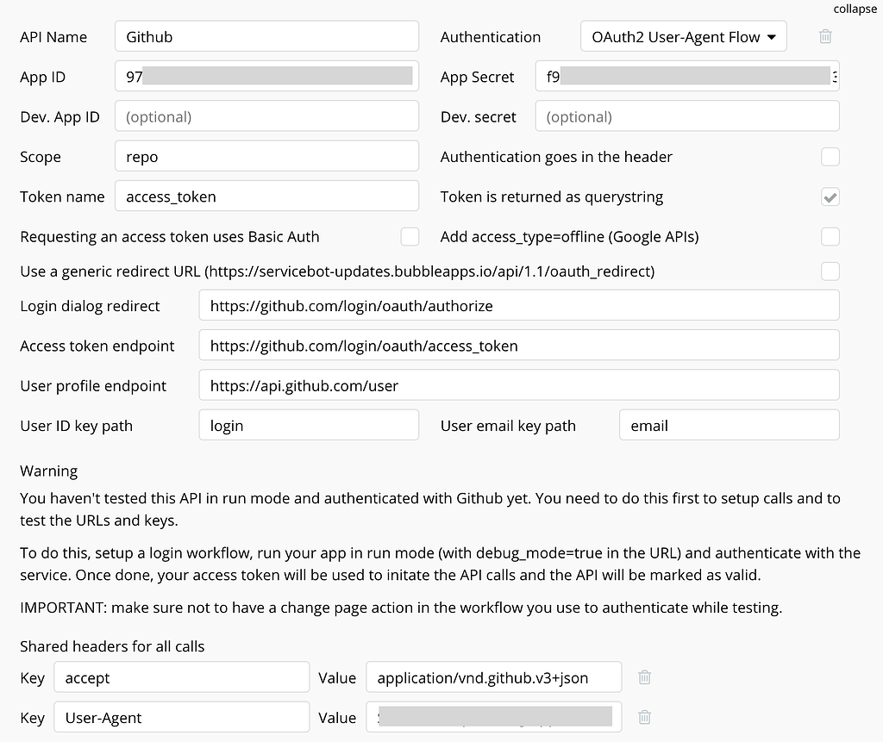Open the Authentication flow dropdown
This screenshot has height=742, width=883.
(683, 36)
